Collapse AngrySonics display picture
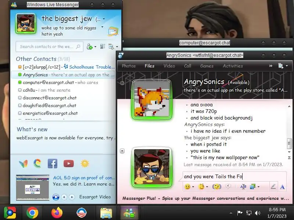Screen dimensions: 294x220 122,83
